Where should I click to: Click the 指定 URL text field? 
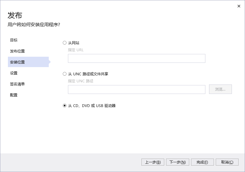(137, 59)
